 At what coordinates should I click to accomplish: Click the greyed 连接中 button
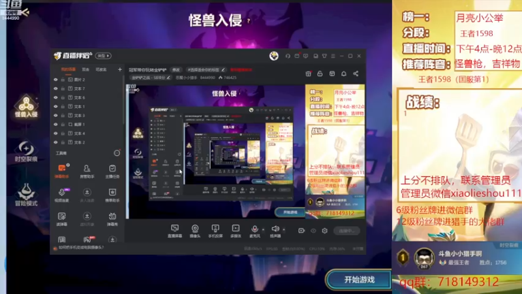point(347,231)
